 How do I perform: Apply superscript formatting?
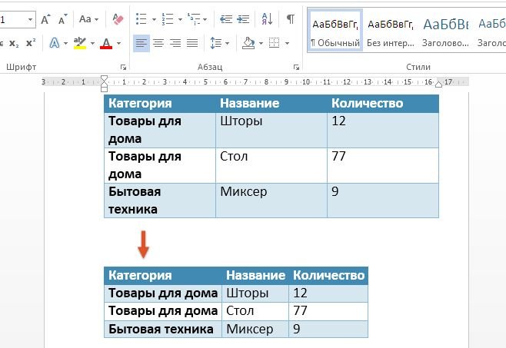click(x=30, y=43)
